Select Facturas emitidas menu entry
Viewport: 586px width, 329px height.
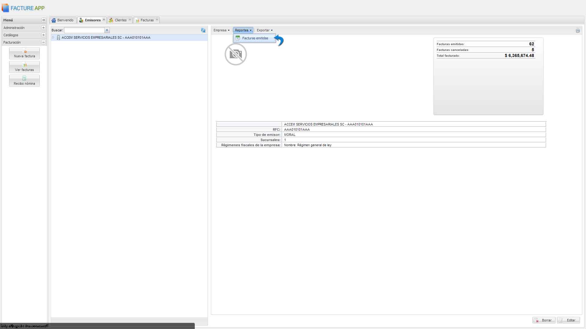point(255,38)
